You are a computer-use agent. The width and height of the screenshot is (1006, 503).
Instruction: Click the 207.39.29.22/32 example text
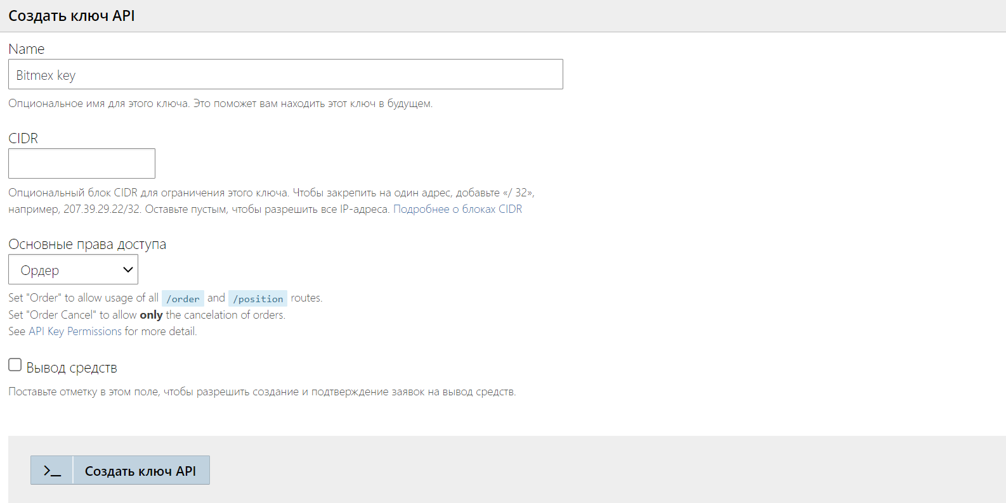[101, 209]
